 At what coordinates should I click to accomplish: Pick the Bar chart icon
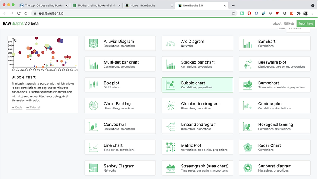point(248,44)
